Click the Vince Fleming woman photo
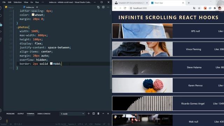Screen dimensions: 224x126 click(142, 49)
